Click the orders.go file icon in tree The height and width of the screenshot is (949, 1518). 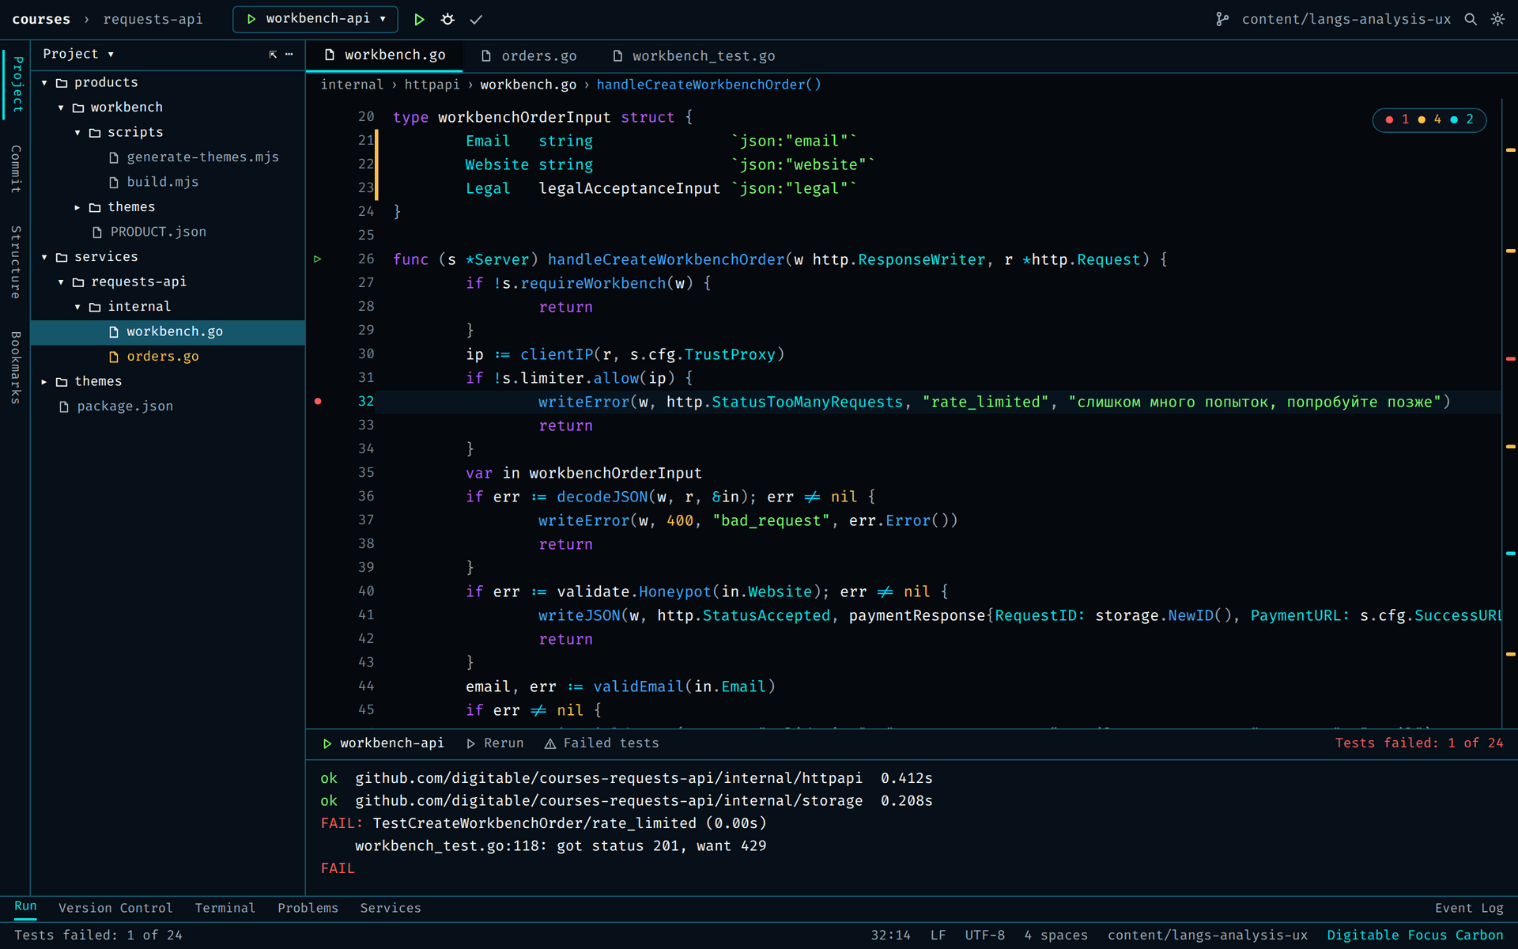click(x=114, y=357)
